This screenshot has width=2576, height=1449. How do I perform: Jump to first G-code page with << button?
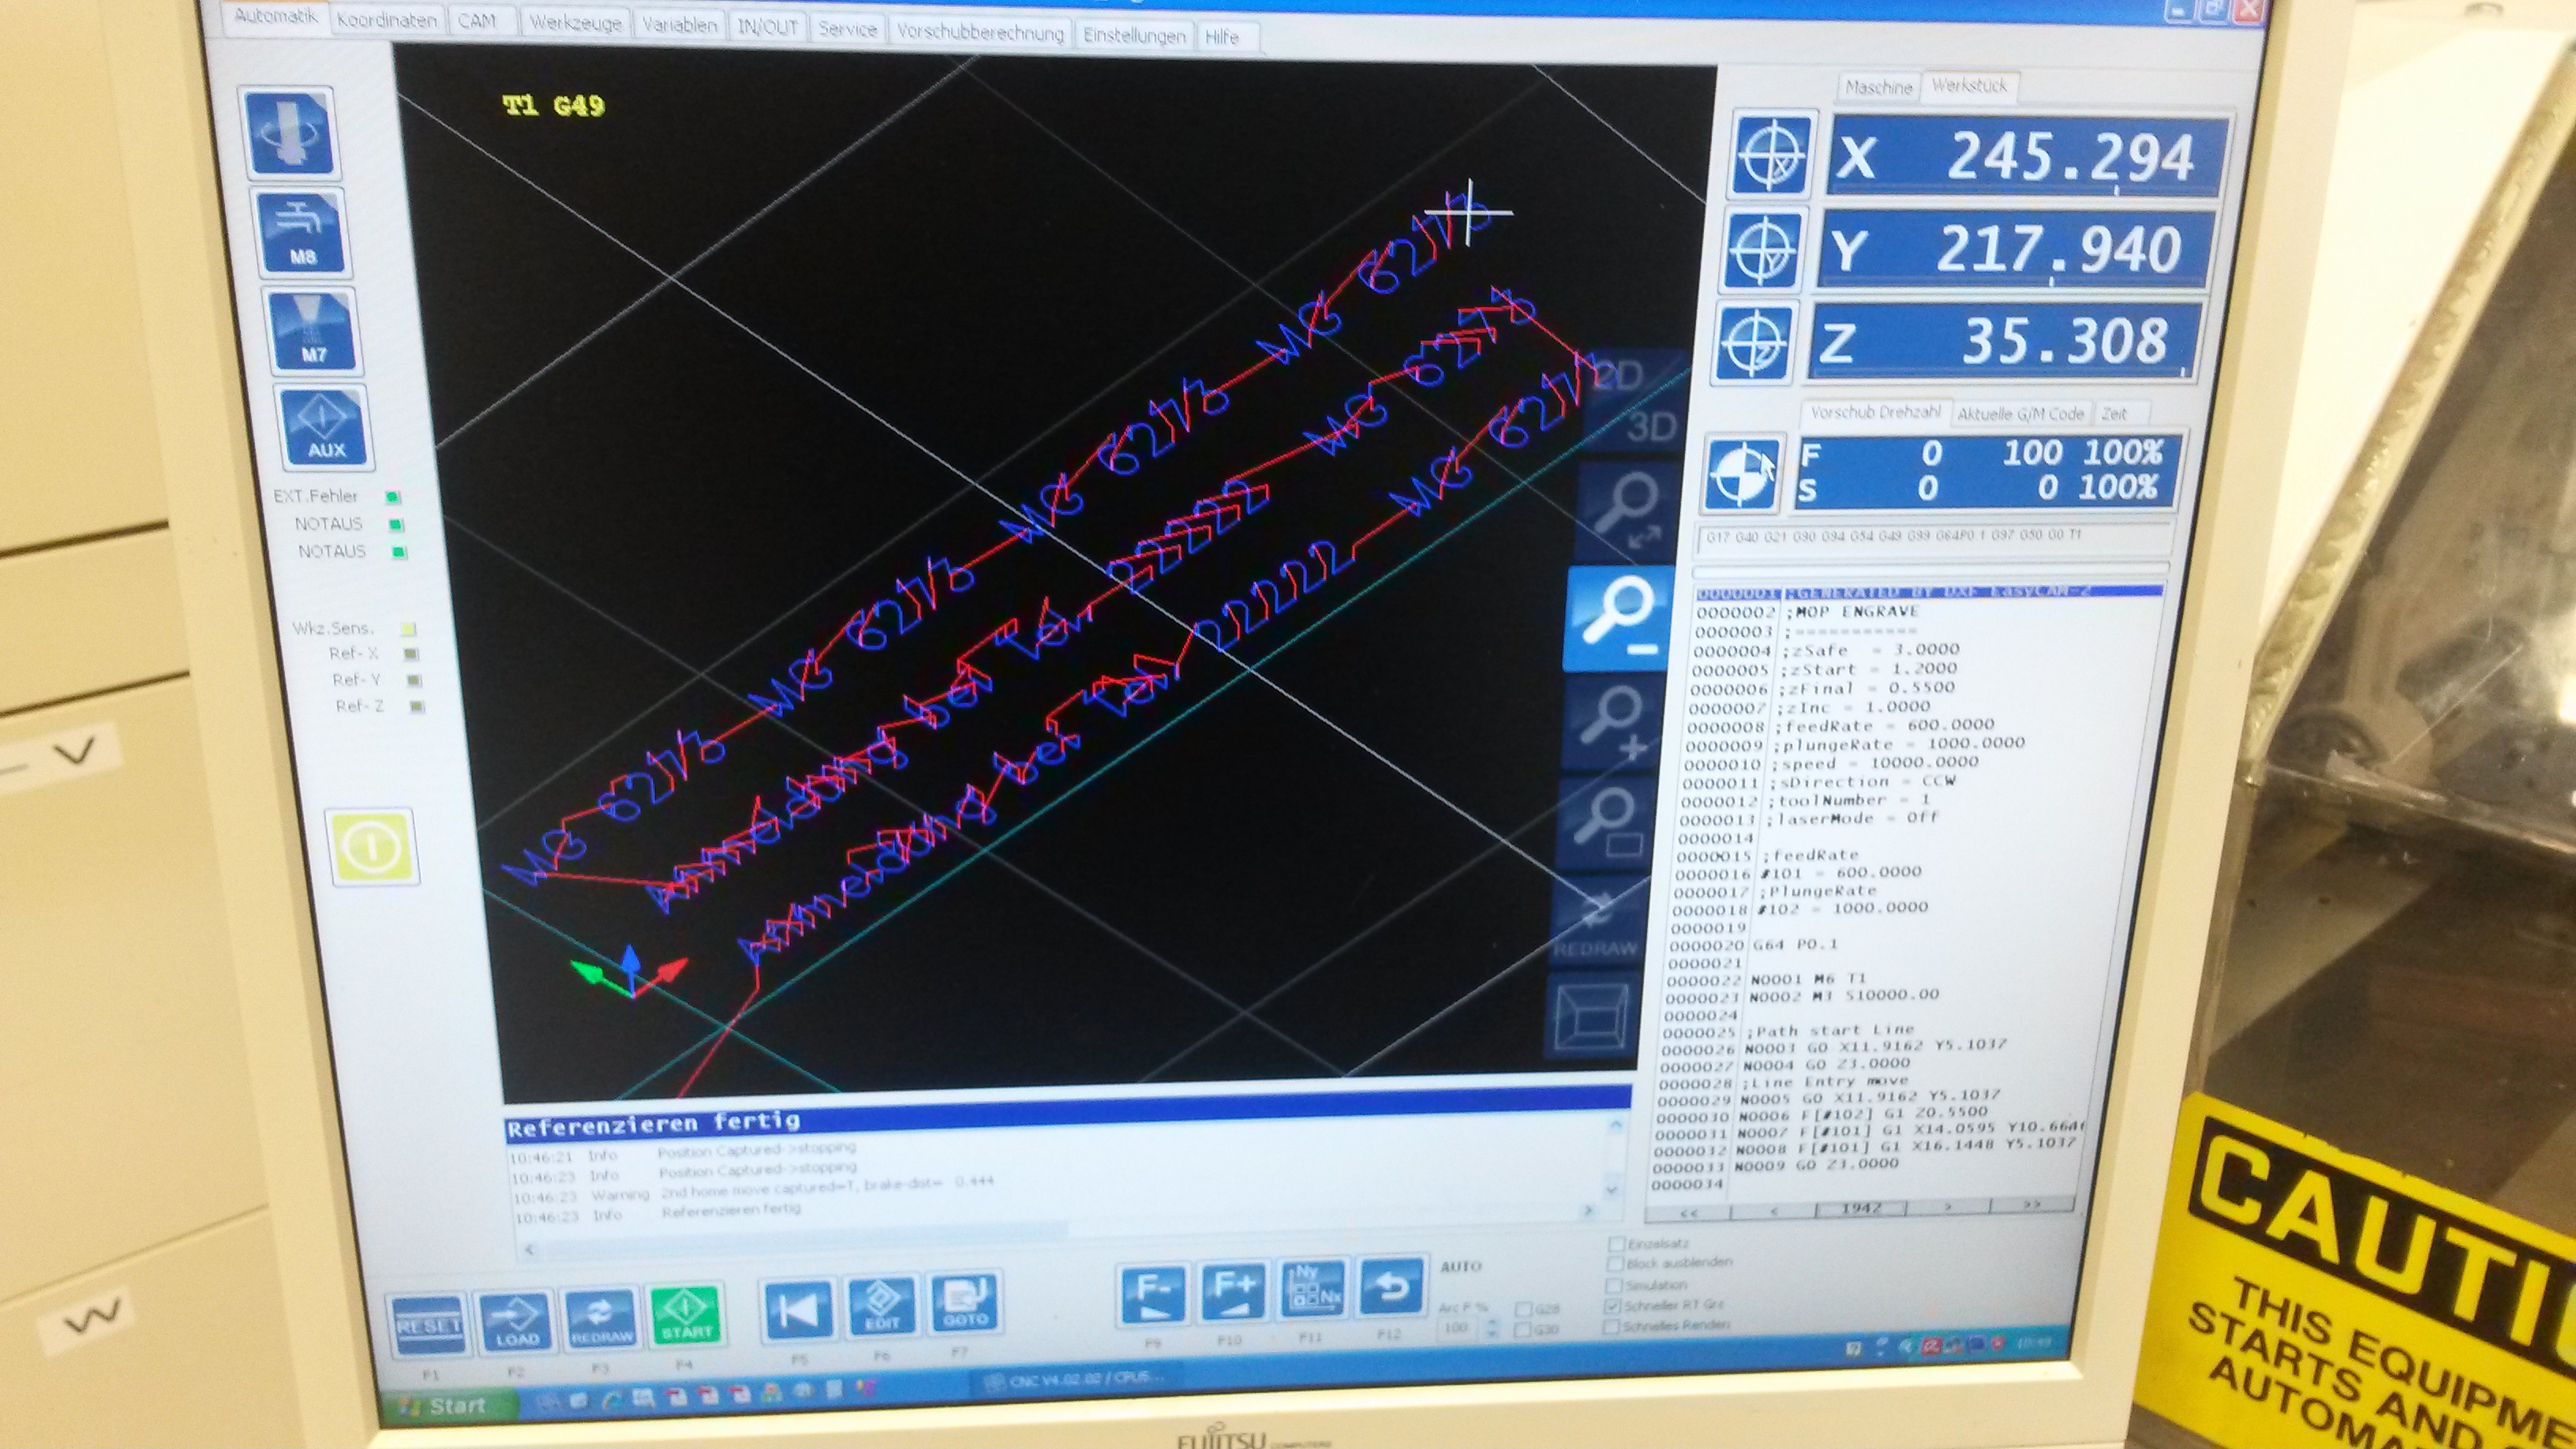(1688, 1214)
